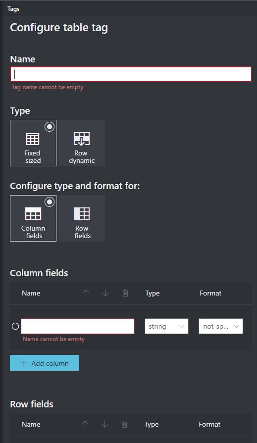Image resolution: width=257 pixels, height=443 pixels.
Task: Open the not-sp... format dropdown
Action: click(x=221, y=326)
